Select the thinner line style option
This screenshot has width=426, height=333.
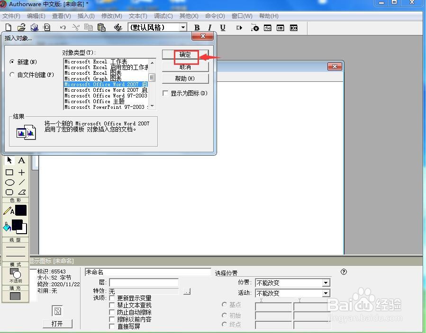pyautogui.click(x=16, y=247)
